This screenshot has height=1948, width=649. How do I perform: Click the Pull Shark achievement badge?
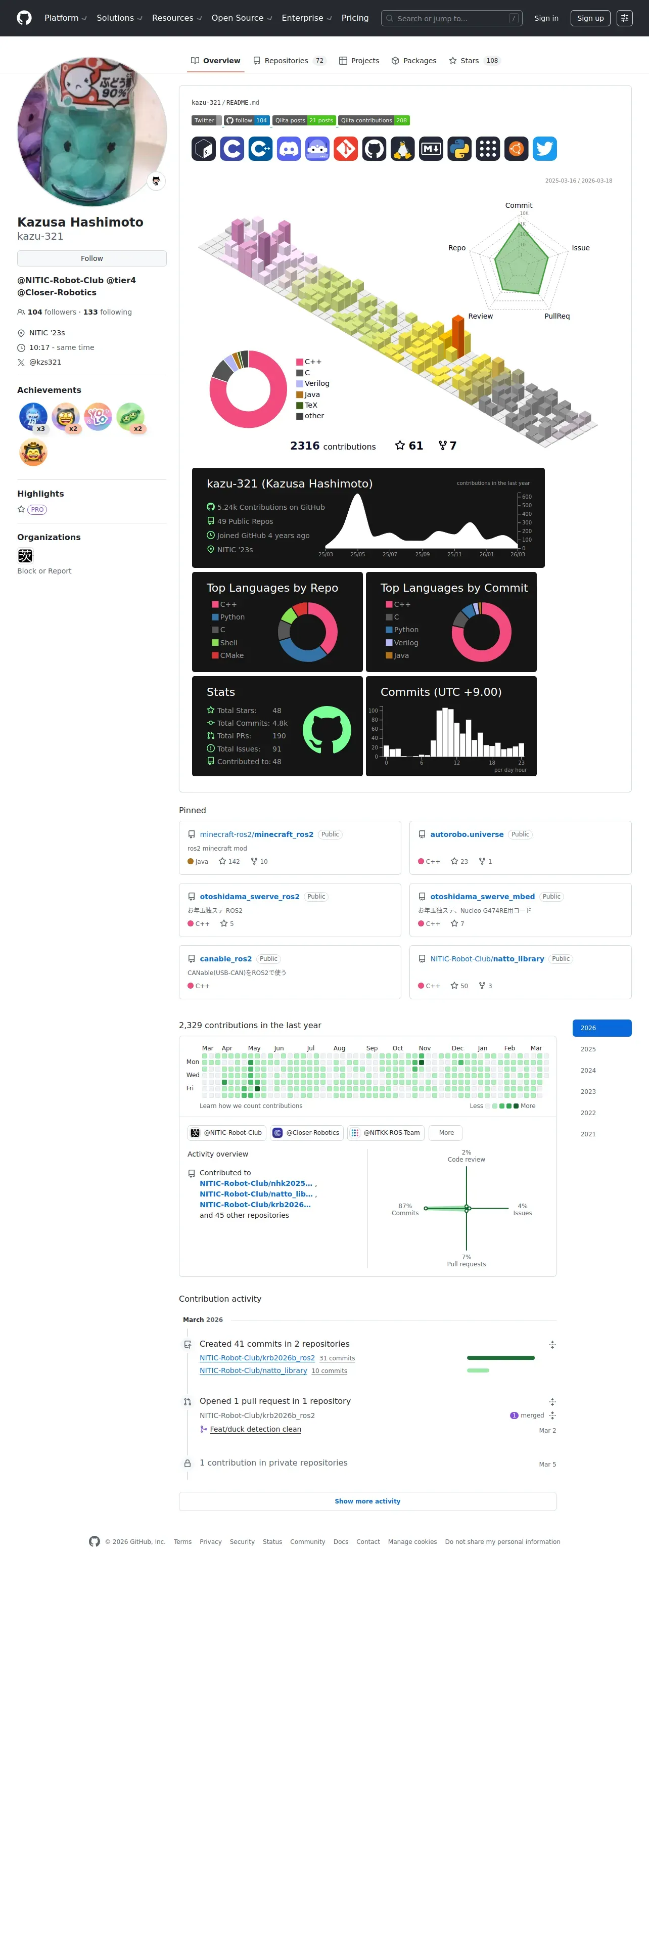[33, 417]
